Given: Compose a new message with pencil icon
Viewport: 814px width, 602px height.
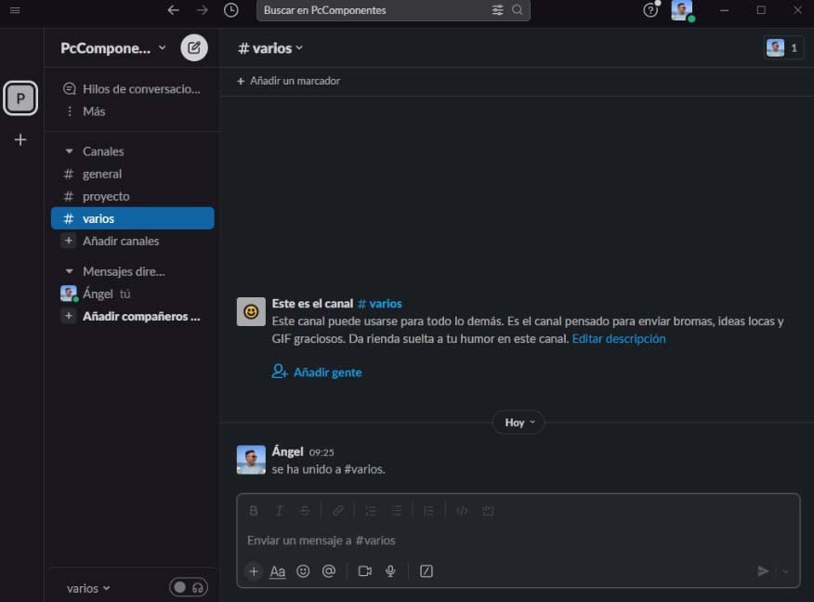Looking at the screenshot, I should (x=194, y=47).
